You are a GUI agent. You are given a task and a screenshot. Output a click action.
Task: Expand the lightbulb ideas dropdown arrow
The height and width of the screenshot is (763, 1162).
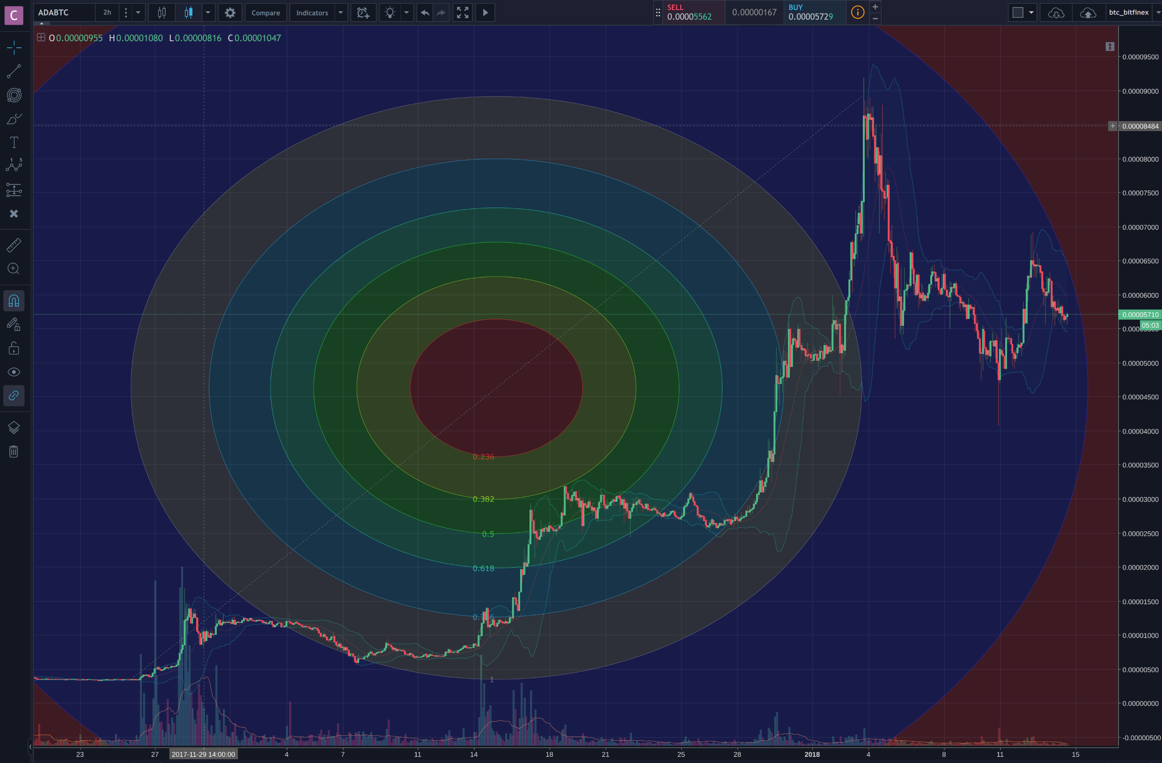click(x=406, y=12)
